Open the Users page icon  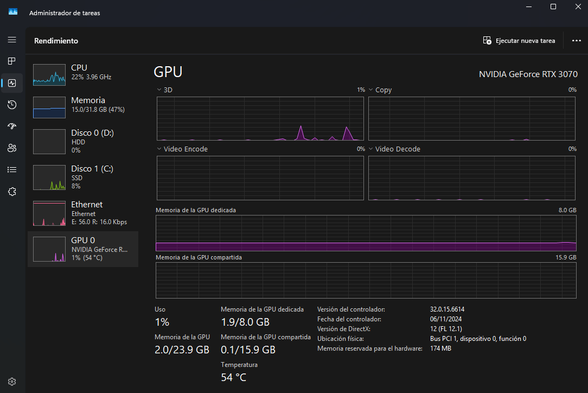(12, 148)
